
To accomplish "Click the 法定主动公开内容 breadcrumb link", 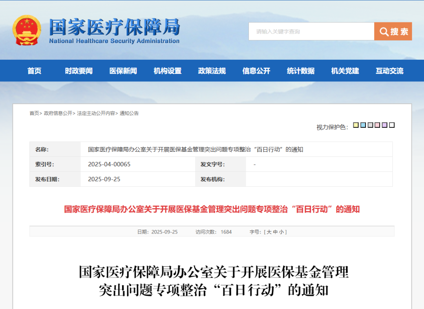I will [96, 113].
